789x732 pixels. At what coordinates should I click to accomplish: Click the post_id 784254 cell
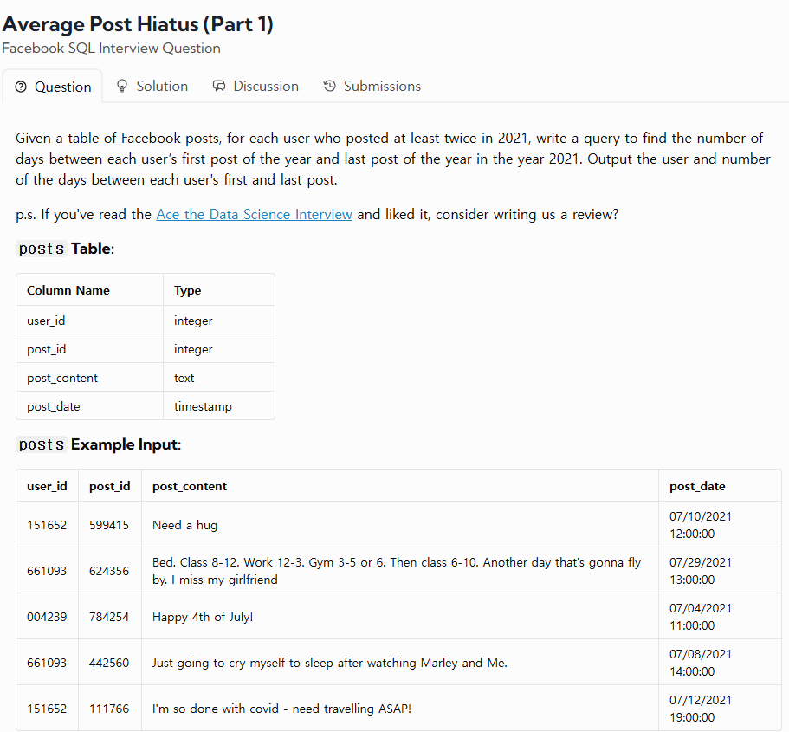click(110, 616)
